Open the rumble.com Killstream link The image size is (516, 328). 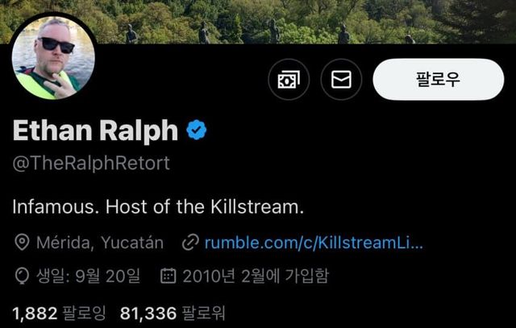pyautogui.click(x=314, y=243)
